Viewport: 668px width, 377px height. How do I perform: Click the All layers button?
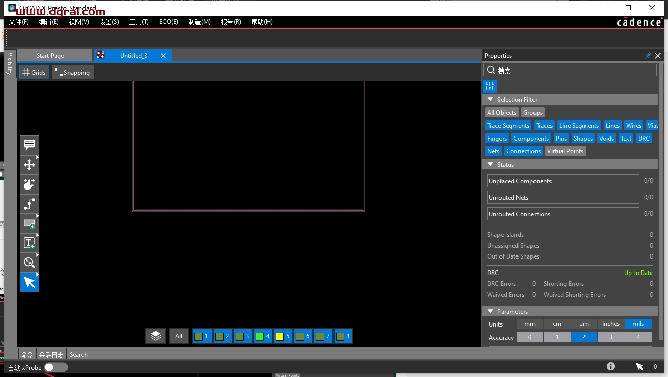click(x=179, y=336)
